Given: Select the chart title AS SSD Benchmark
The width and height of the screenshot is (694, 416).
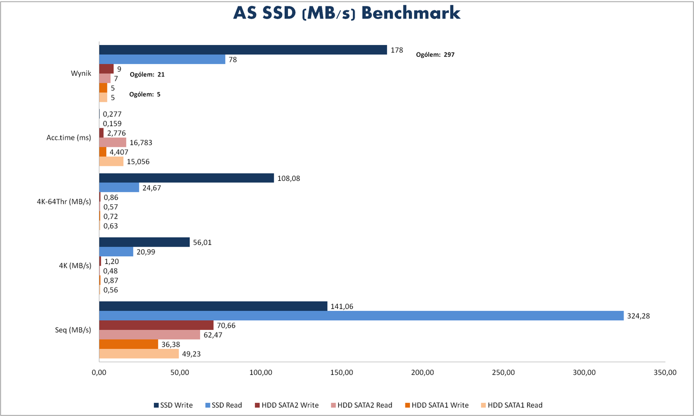Looking at the screenshot, I should (x=347, y=14).
